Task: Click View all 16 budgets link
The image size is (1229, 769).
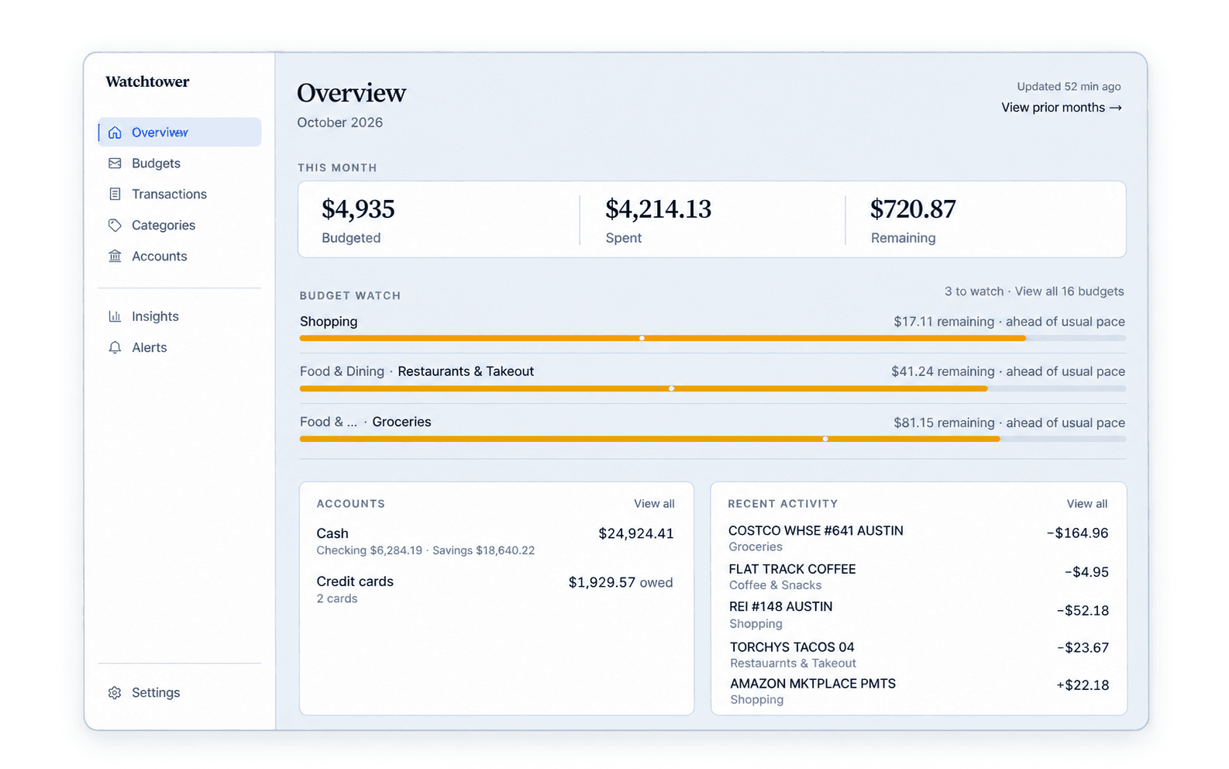Action: (1069, 291)
